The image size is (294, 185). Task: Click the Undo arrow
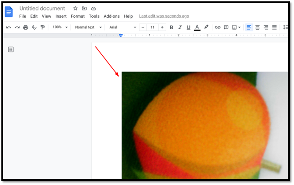coord(9,27)
